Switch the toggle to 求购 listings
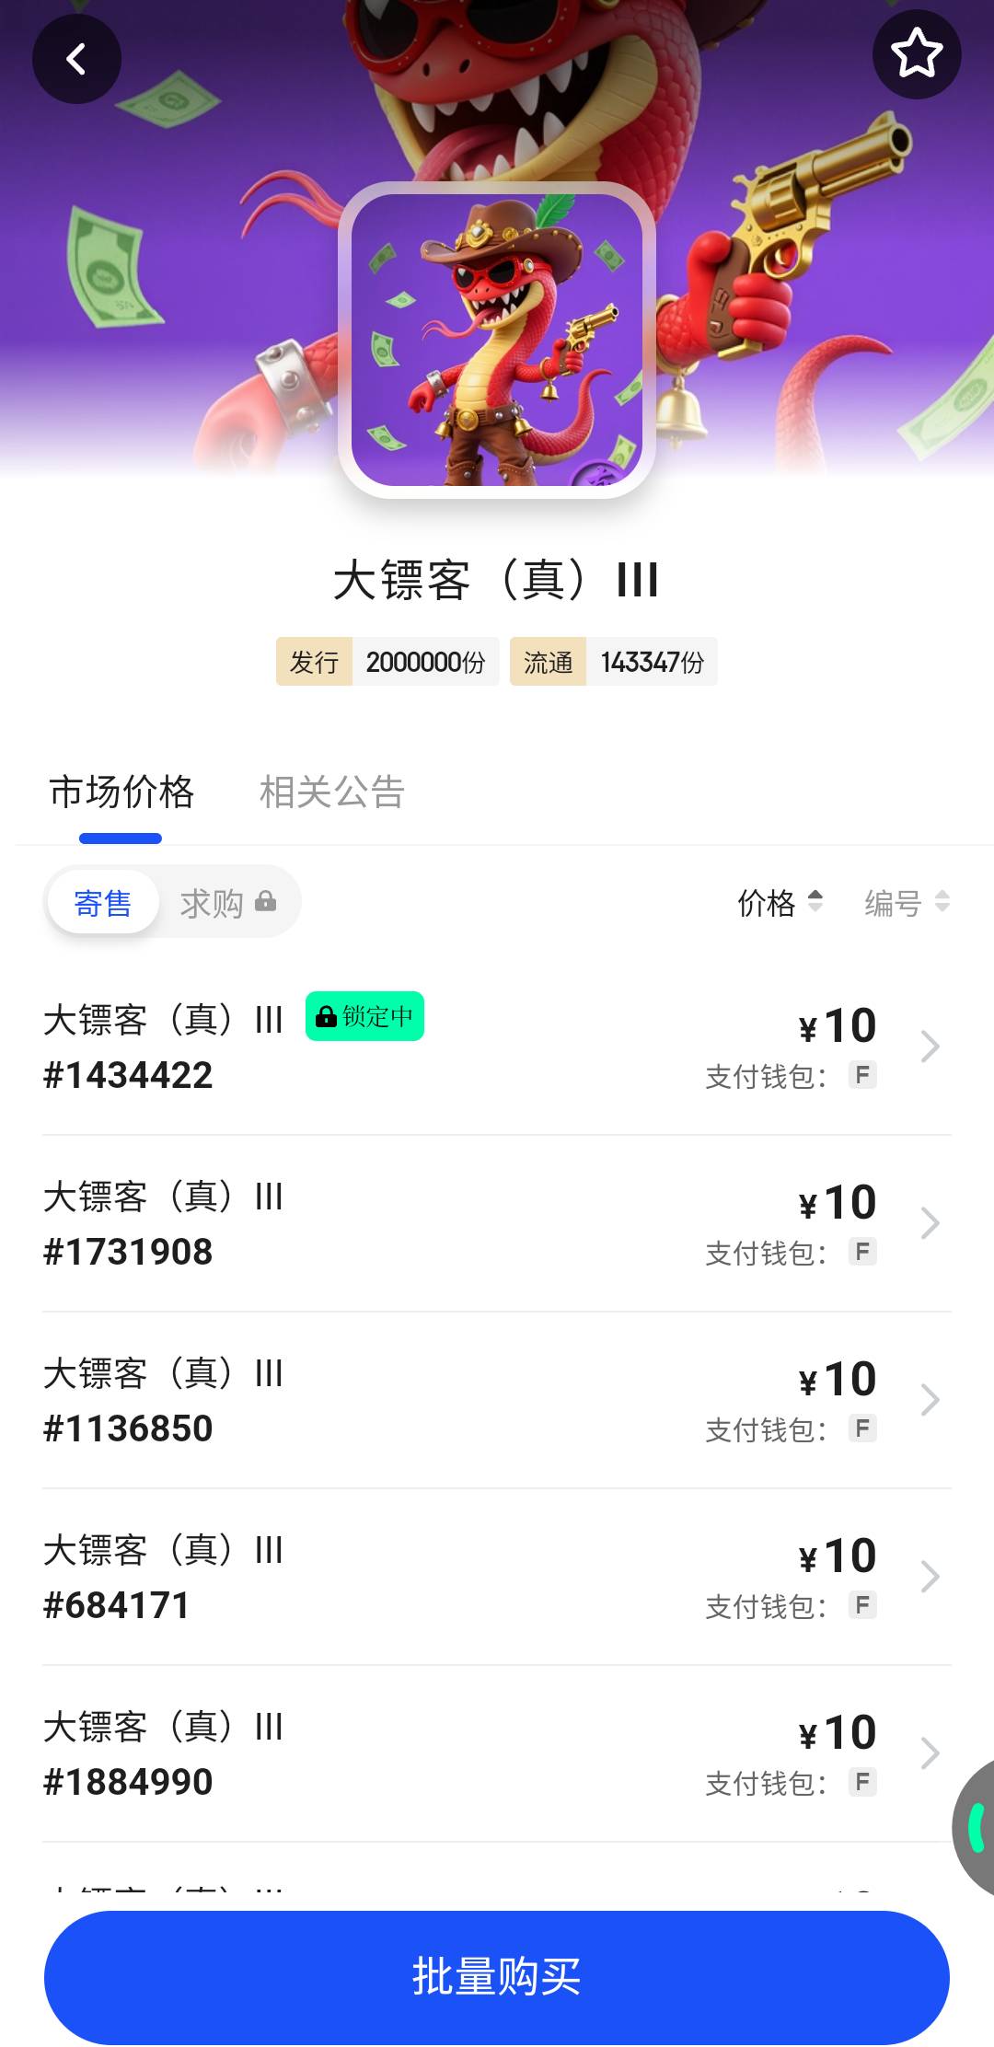The width and height of the screenshot is (994, 2047). pyautogui.click(x=213, y=903)
